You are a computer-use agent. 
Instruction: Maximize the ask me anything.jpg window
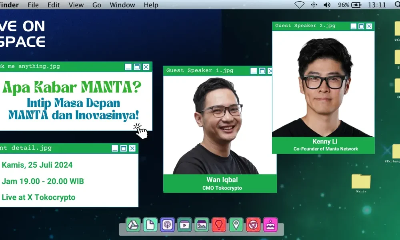tap(137, 67)
